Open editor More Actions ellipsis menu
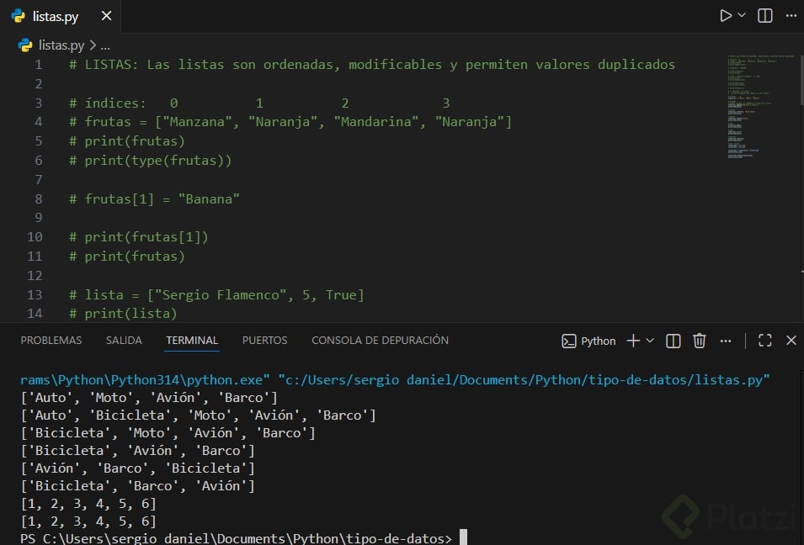 pyautogui.click(x=789, y=16)
